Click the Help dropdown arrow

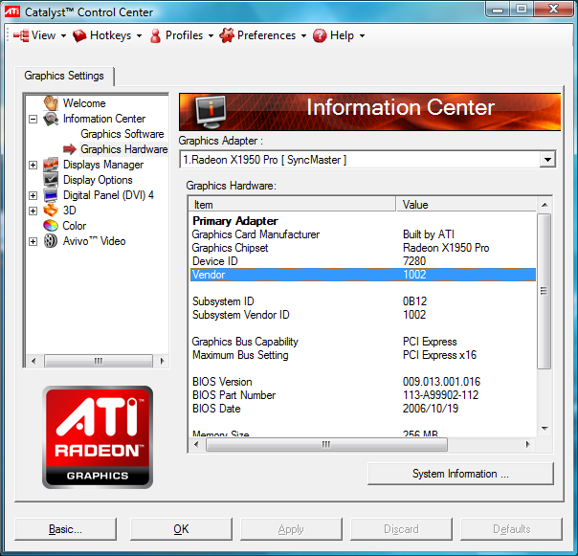click(362, 36)
